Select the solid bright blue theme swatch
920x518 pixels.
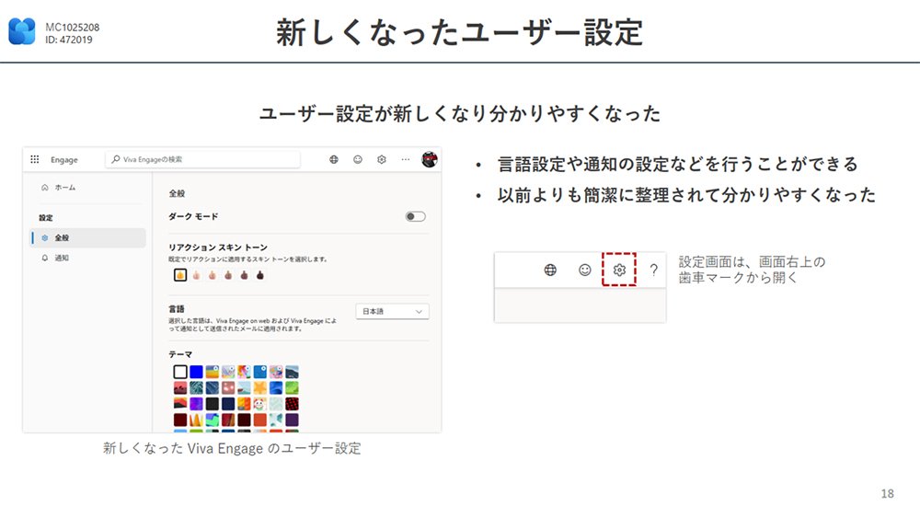pos(197,372)
